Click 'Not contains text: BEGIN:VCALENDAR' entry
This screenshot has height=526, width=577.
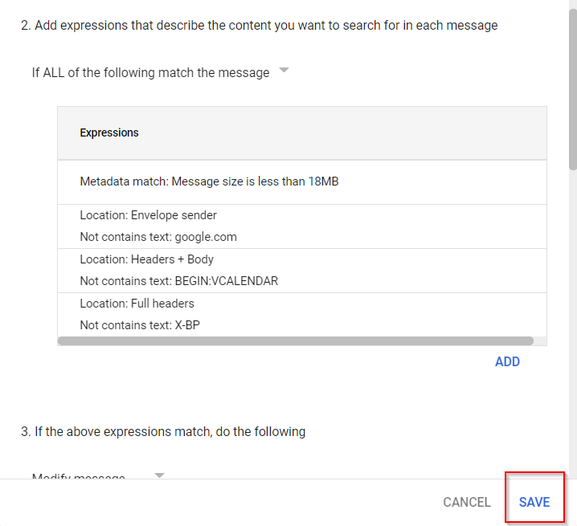pyautogui.click(x=178, y=281)
